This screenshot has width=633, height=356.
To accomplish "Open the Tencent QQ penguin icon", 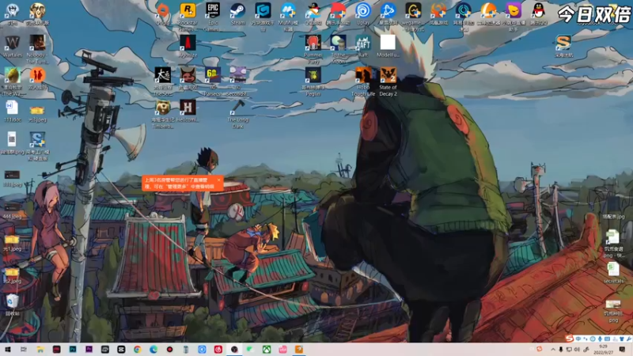I will point(539,10).
